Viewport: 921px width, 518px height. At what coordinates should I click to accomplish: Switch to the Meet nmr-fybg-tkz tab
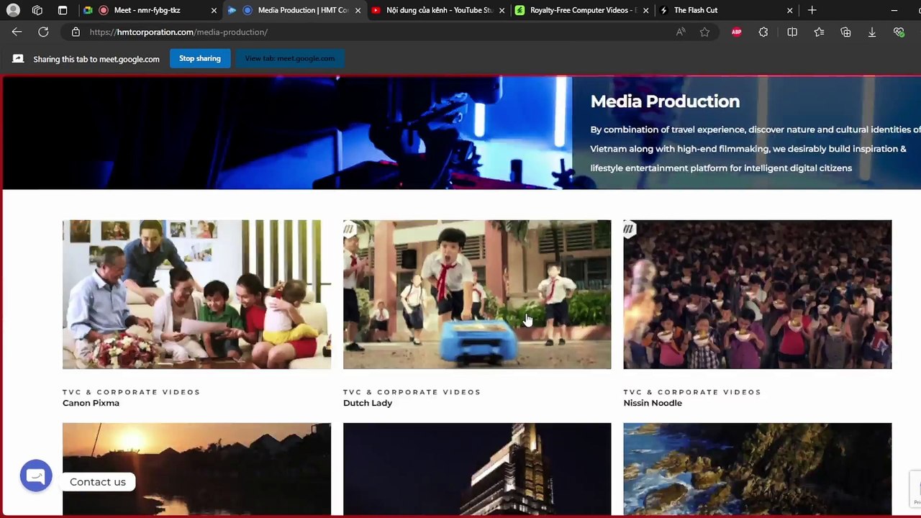[150, 10]
